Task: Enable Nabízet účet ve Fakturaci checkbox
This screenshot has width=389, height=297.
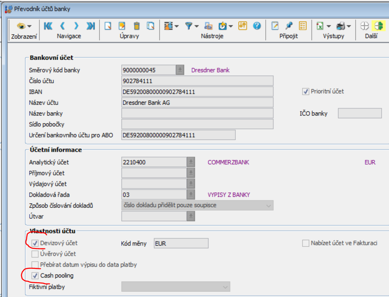Action: [x=306, y=243]
